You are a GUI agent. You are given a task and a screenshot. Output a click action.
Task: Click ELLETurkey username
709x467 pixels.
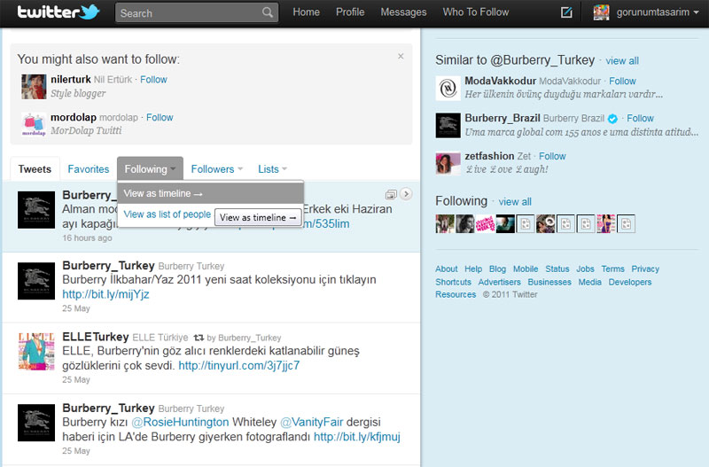click(x=96, y=337)
